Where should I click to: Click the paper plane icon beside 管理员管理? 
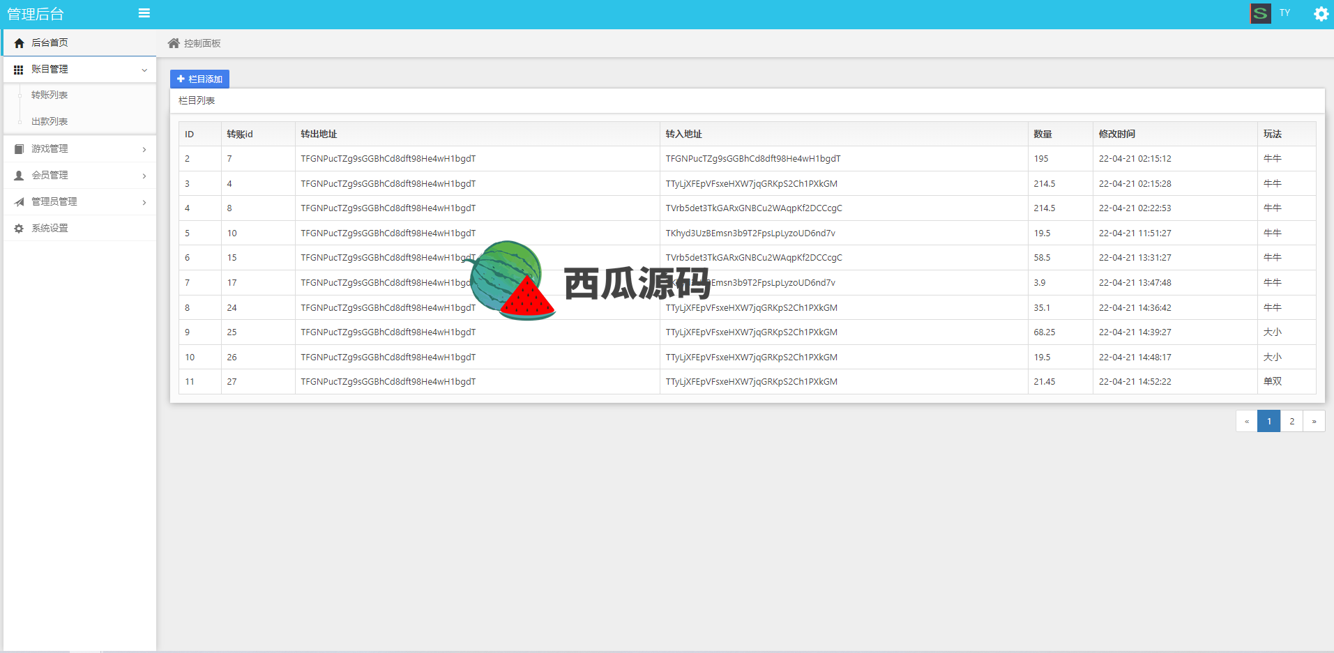19,202
